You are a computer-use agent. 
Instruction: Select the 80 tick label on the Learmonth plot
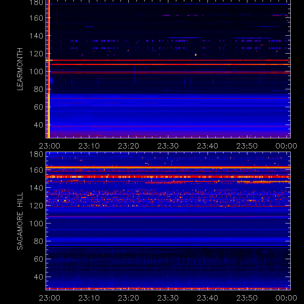tap(38, 89)
